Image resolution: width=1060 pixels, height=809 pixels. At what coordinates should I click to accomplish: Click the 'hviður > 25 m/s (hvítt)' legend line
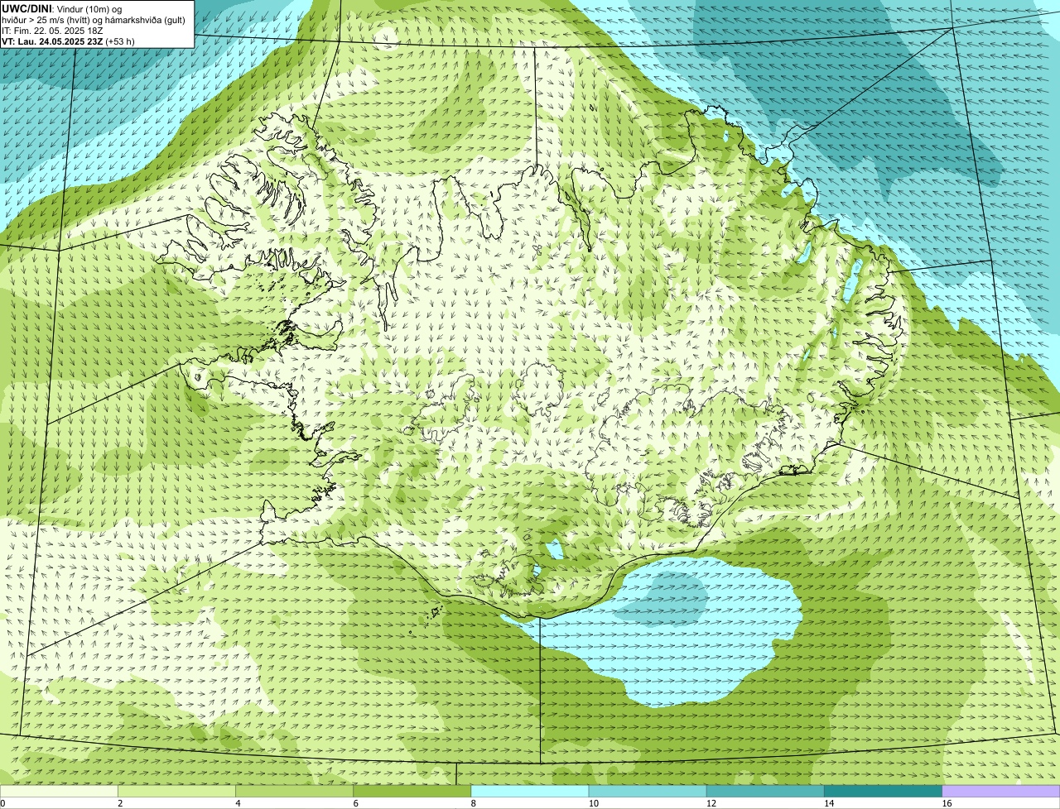pyautogui.click(x=94, y=19)
